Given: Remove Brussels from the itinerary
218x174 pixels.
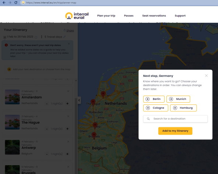Looking at the screenshot, I should click(68, 167).
